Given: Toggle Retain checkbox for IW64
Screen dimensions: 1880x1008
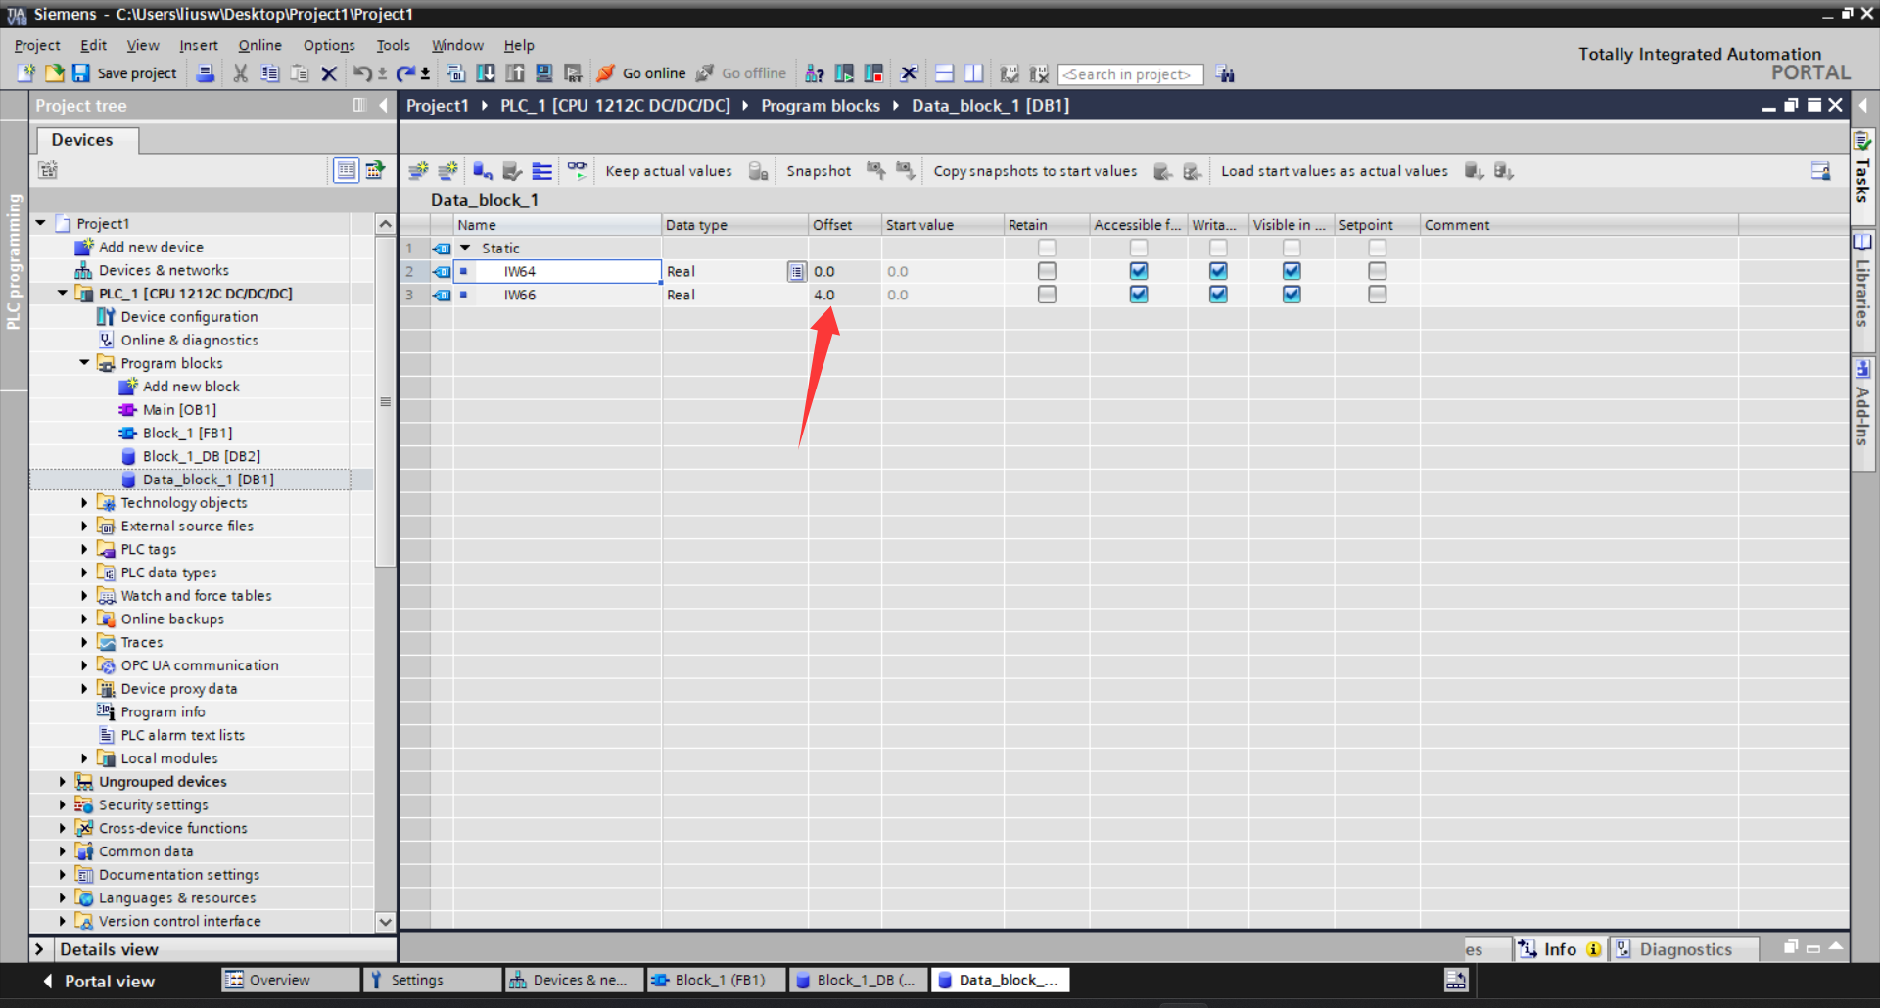Looking at the screenshot, I should coord(1047,271).
